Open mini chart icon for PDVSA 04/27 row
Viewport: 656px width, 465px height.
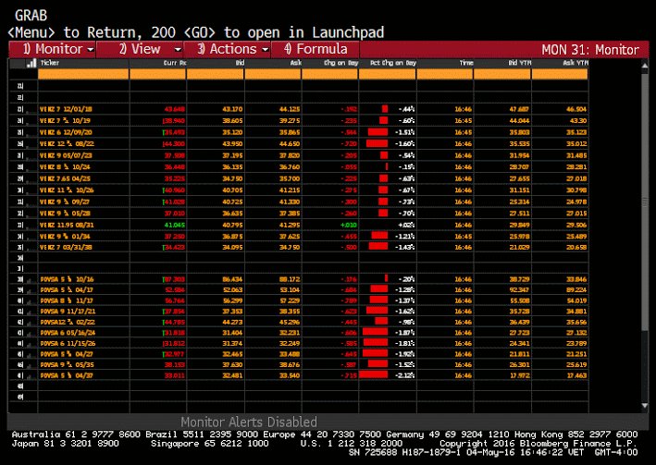pyautogui.click(x=30, y=355)
